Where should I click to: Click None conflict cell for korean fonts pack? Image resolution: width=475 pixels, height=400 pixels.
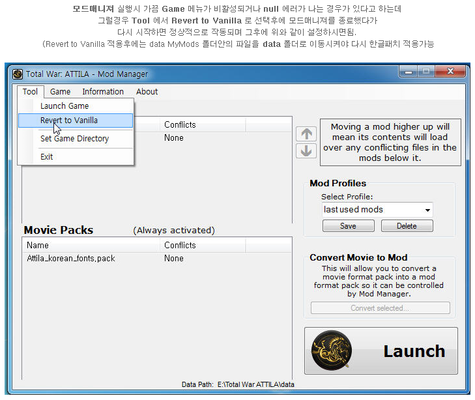(174, 259)
